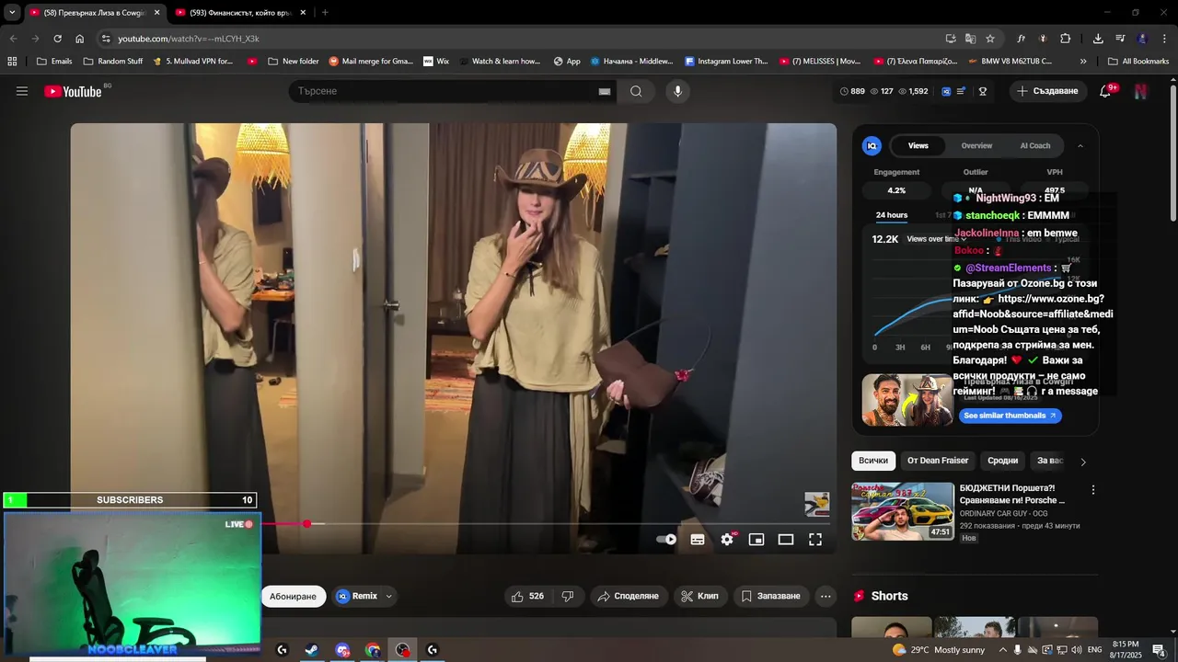
Task: Open more actions three-dot menu under video
Action: click(826, 596)
